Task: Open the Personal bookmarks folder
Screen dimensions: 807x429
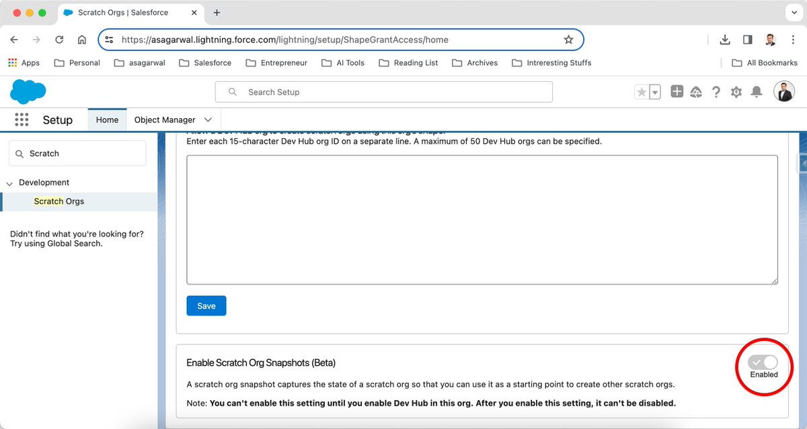Action: (x=77, y=62)
